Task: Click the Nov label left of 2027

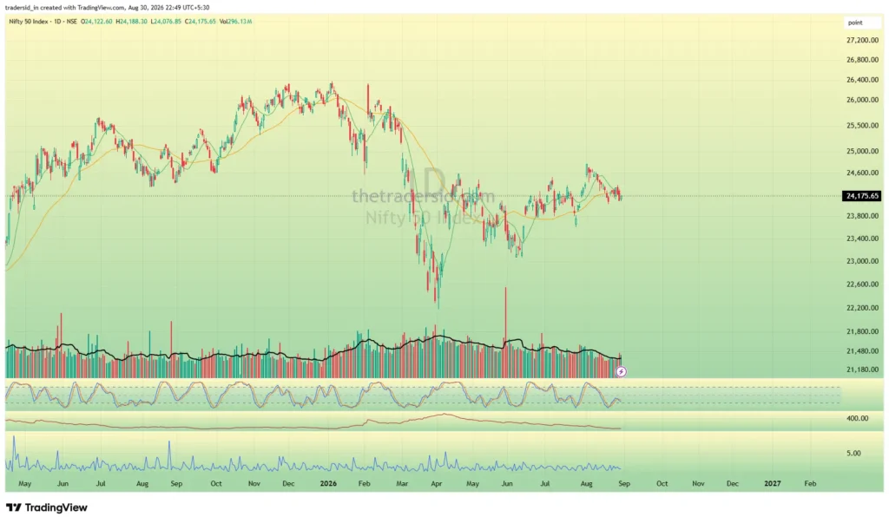Action: (x=698, y=483)
